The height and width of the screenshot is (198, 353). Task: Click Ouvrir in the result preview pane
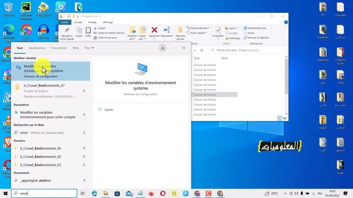point(109,110)
